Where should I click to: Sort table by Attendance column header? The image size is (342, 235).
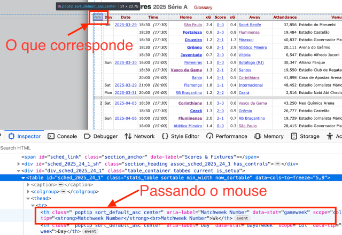pyautogui.click(x=285, y=17)
